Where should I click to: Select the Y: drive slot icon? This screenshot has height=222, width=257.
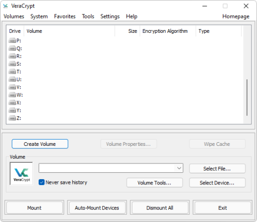coord(12,110)
